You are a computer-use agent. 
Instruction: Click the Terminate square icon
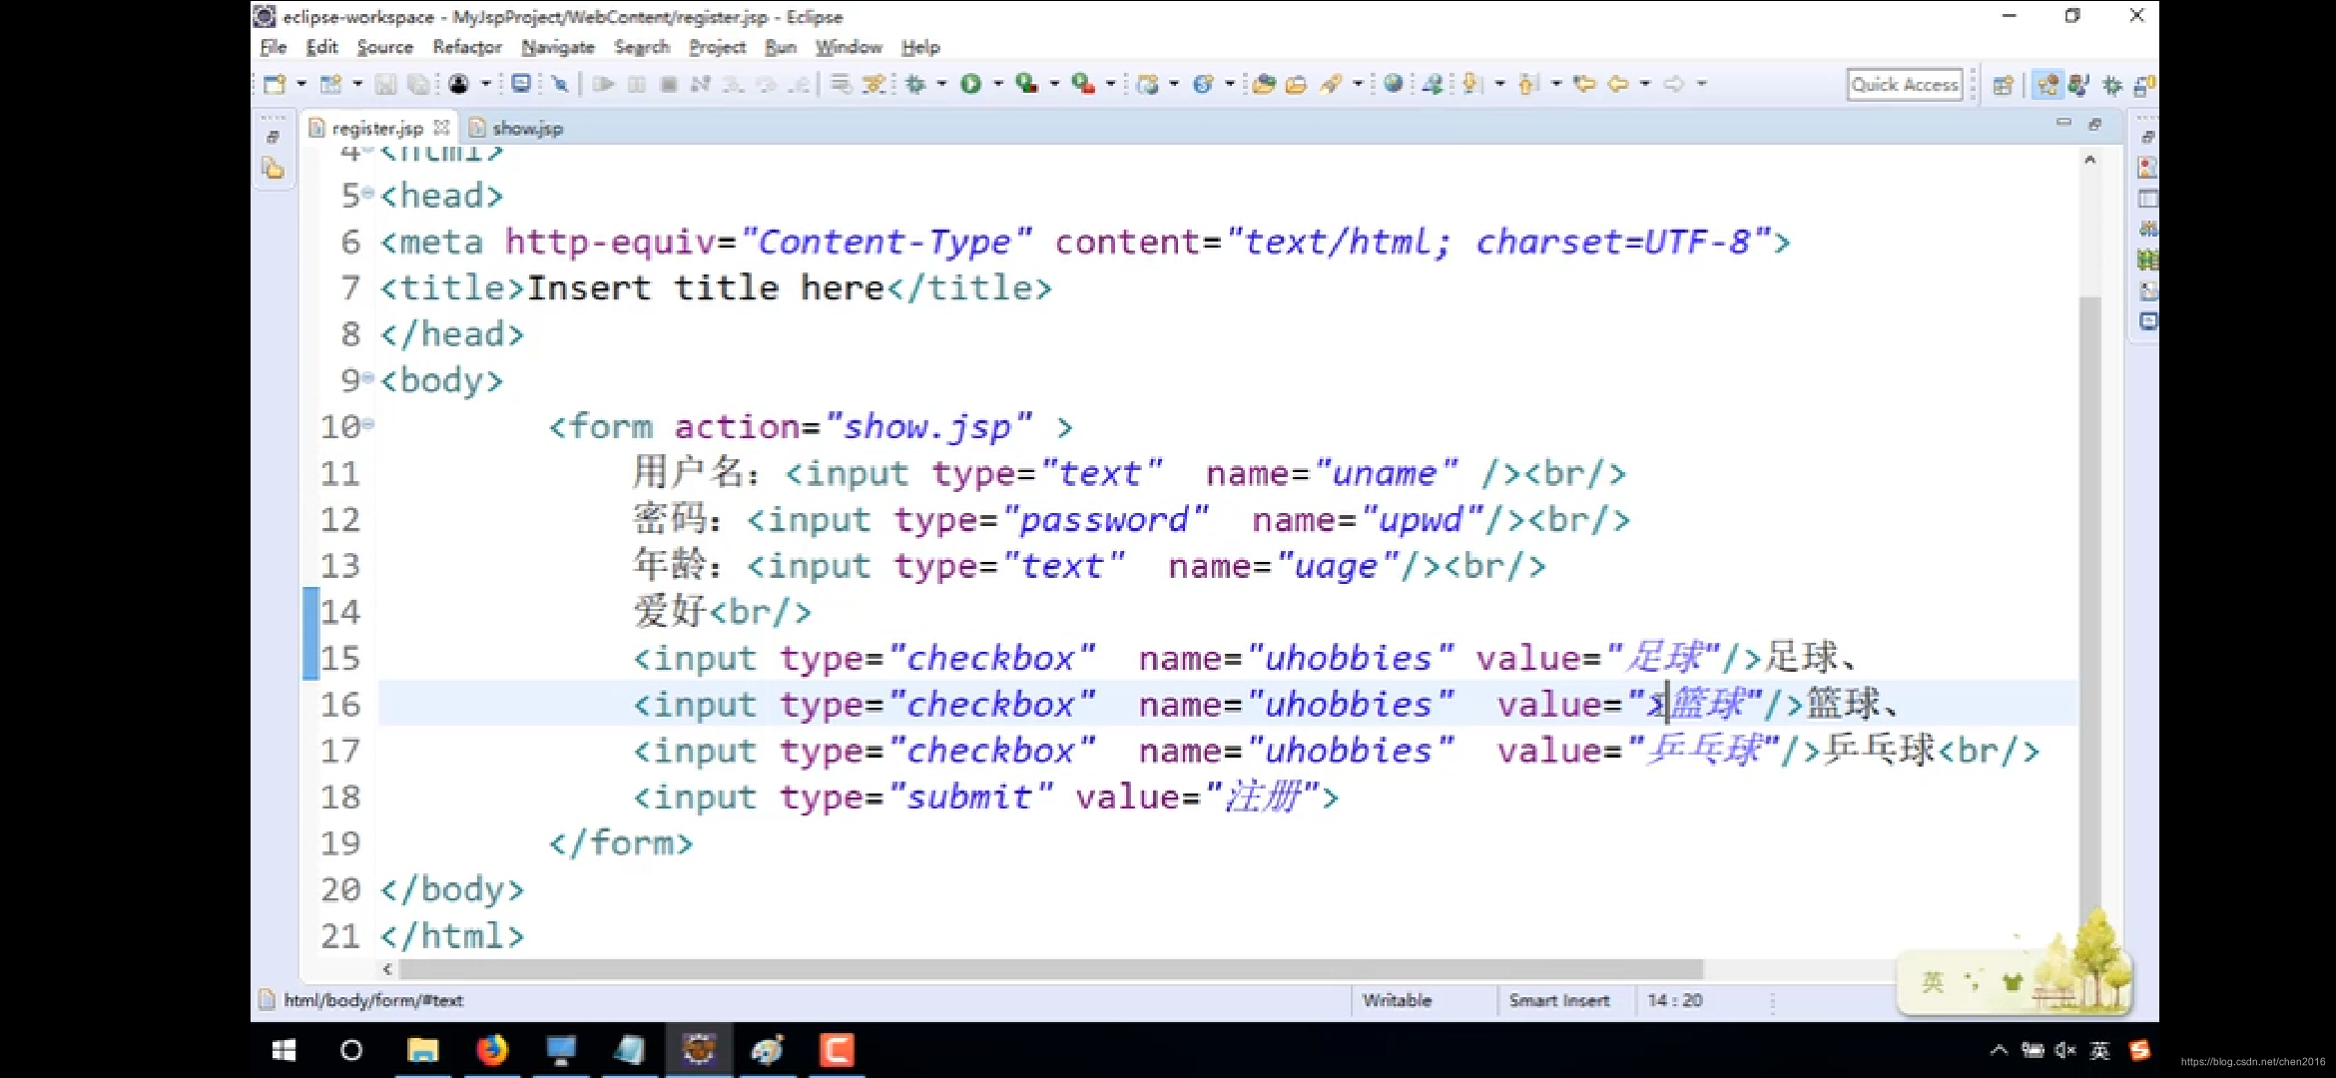click(x=669, y=85)
